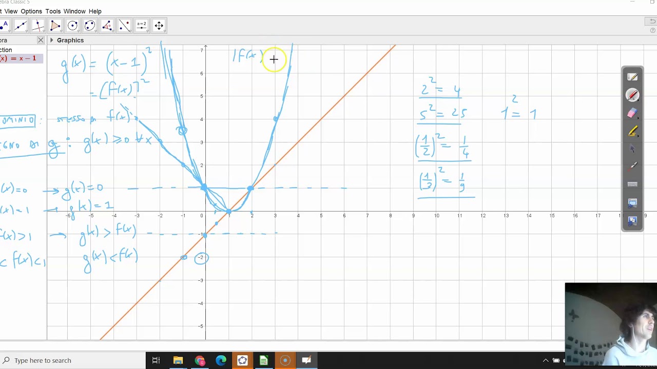Image resolution: width=657 pixels, height=369 pixels.
Task: Open Task View on the taskbar
Action: click(156, 360)
